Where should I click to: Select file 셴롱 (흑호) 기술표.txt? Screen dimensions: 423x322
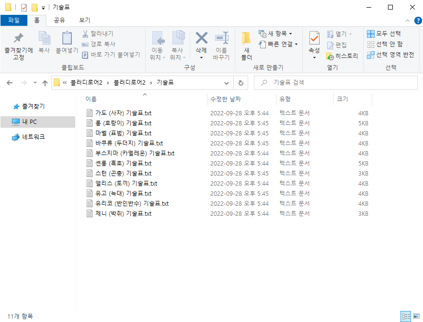click(x=123, y=163)
